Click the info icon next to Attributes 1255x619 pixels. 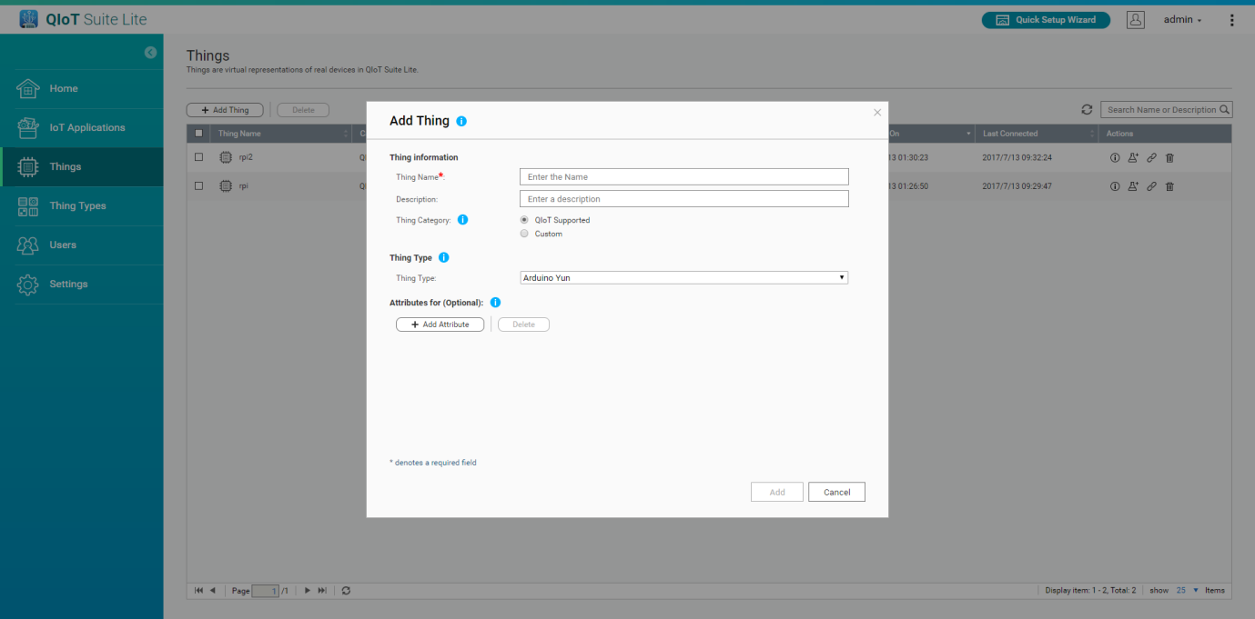coord(495,303)
